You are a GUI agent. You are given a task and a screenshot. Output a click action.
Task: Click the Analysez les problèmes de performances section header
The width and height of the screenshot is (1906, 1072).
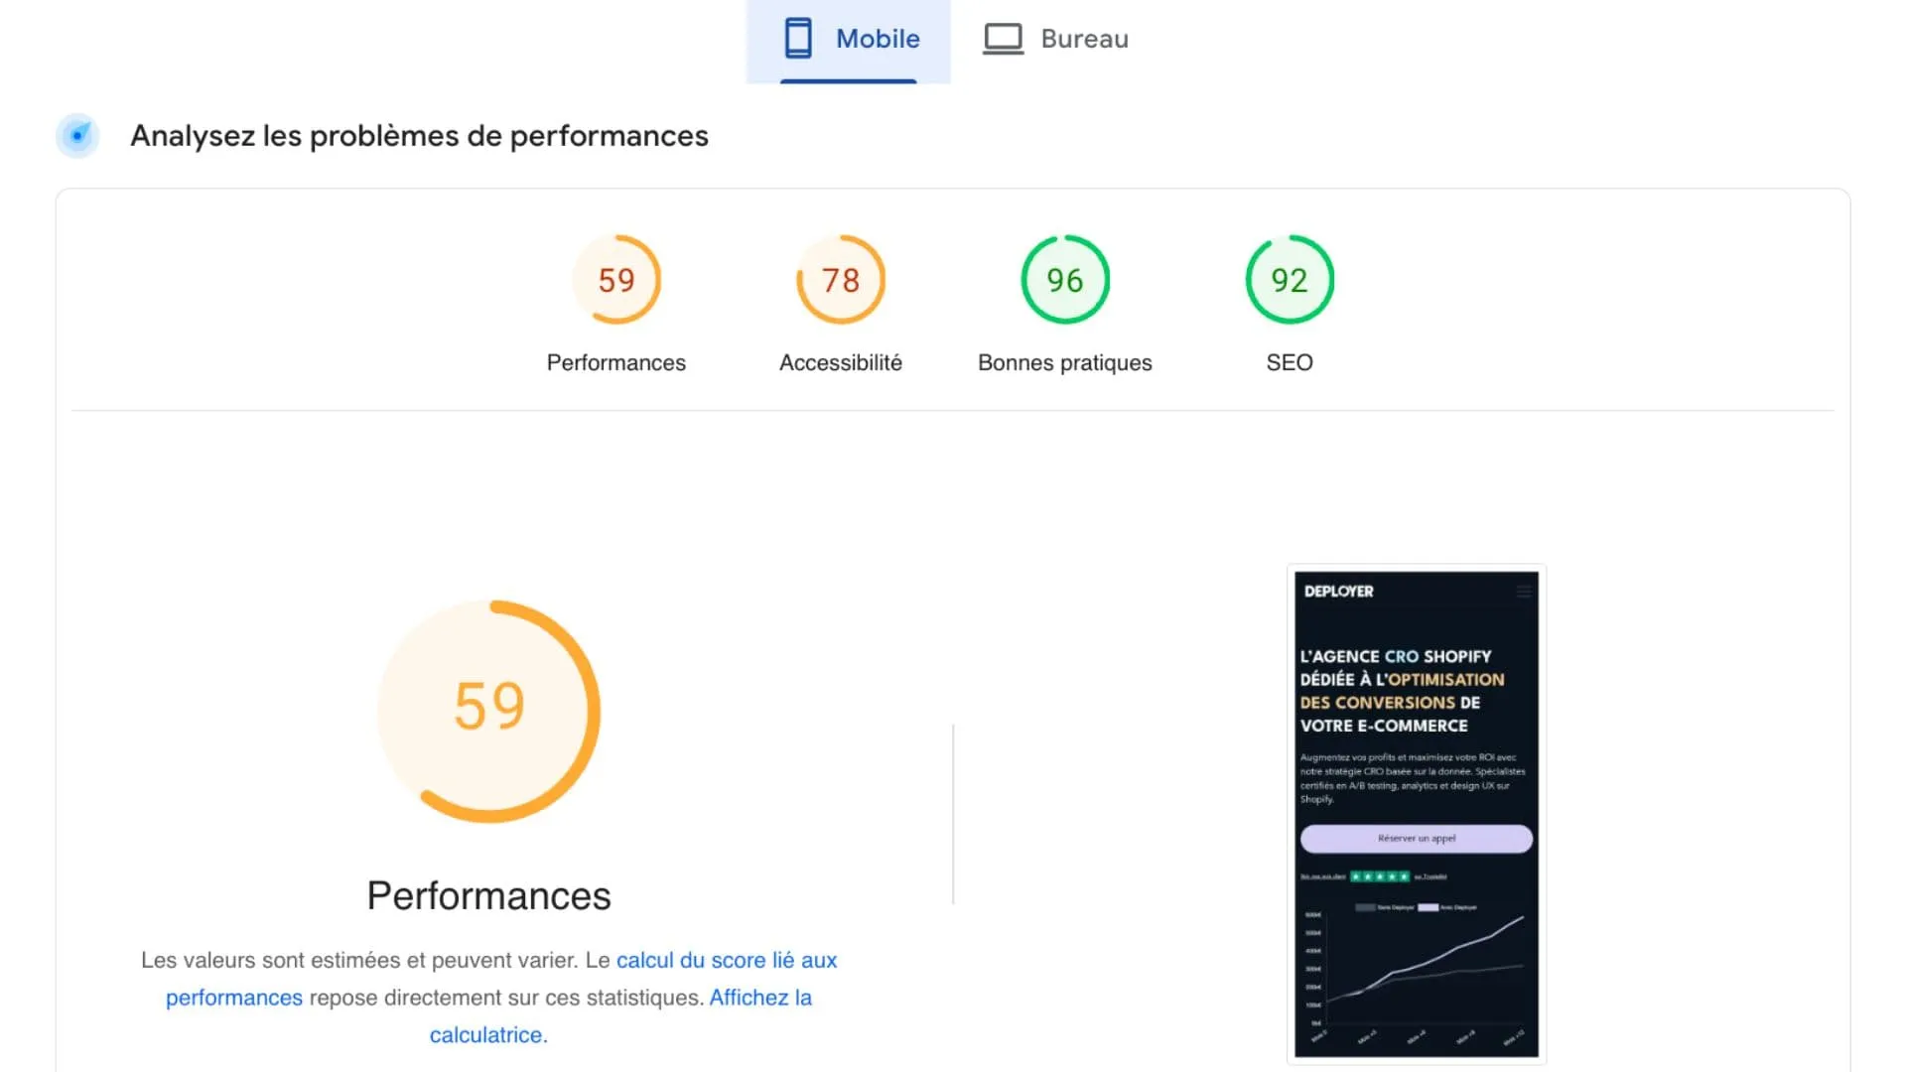coord(419,136)
